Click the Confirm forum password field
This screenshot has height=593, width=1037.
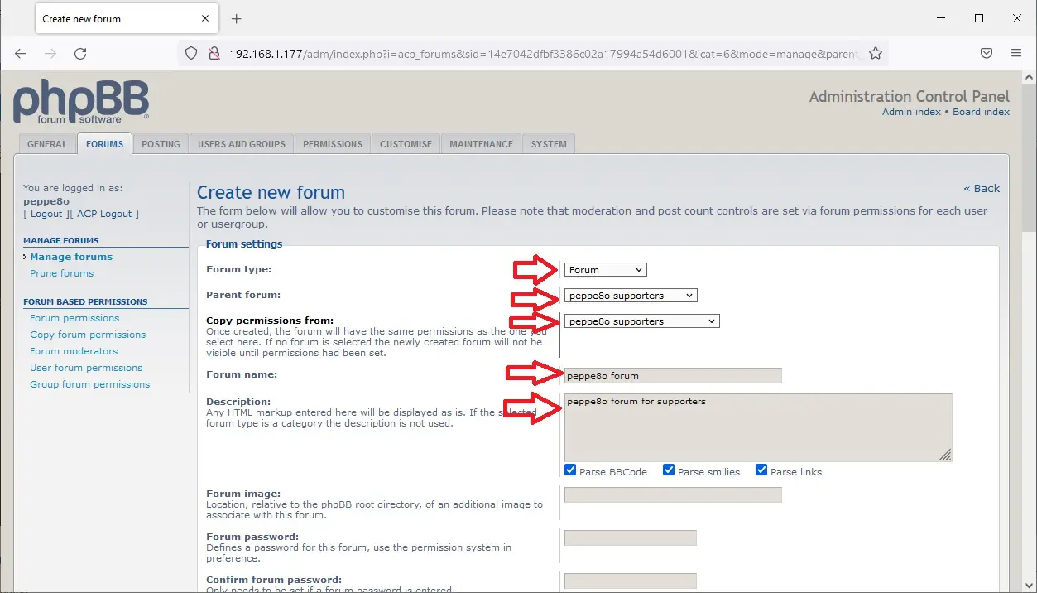click(x=631, y=581)
